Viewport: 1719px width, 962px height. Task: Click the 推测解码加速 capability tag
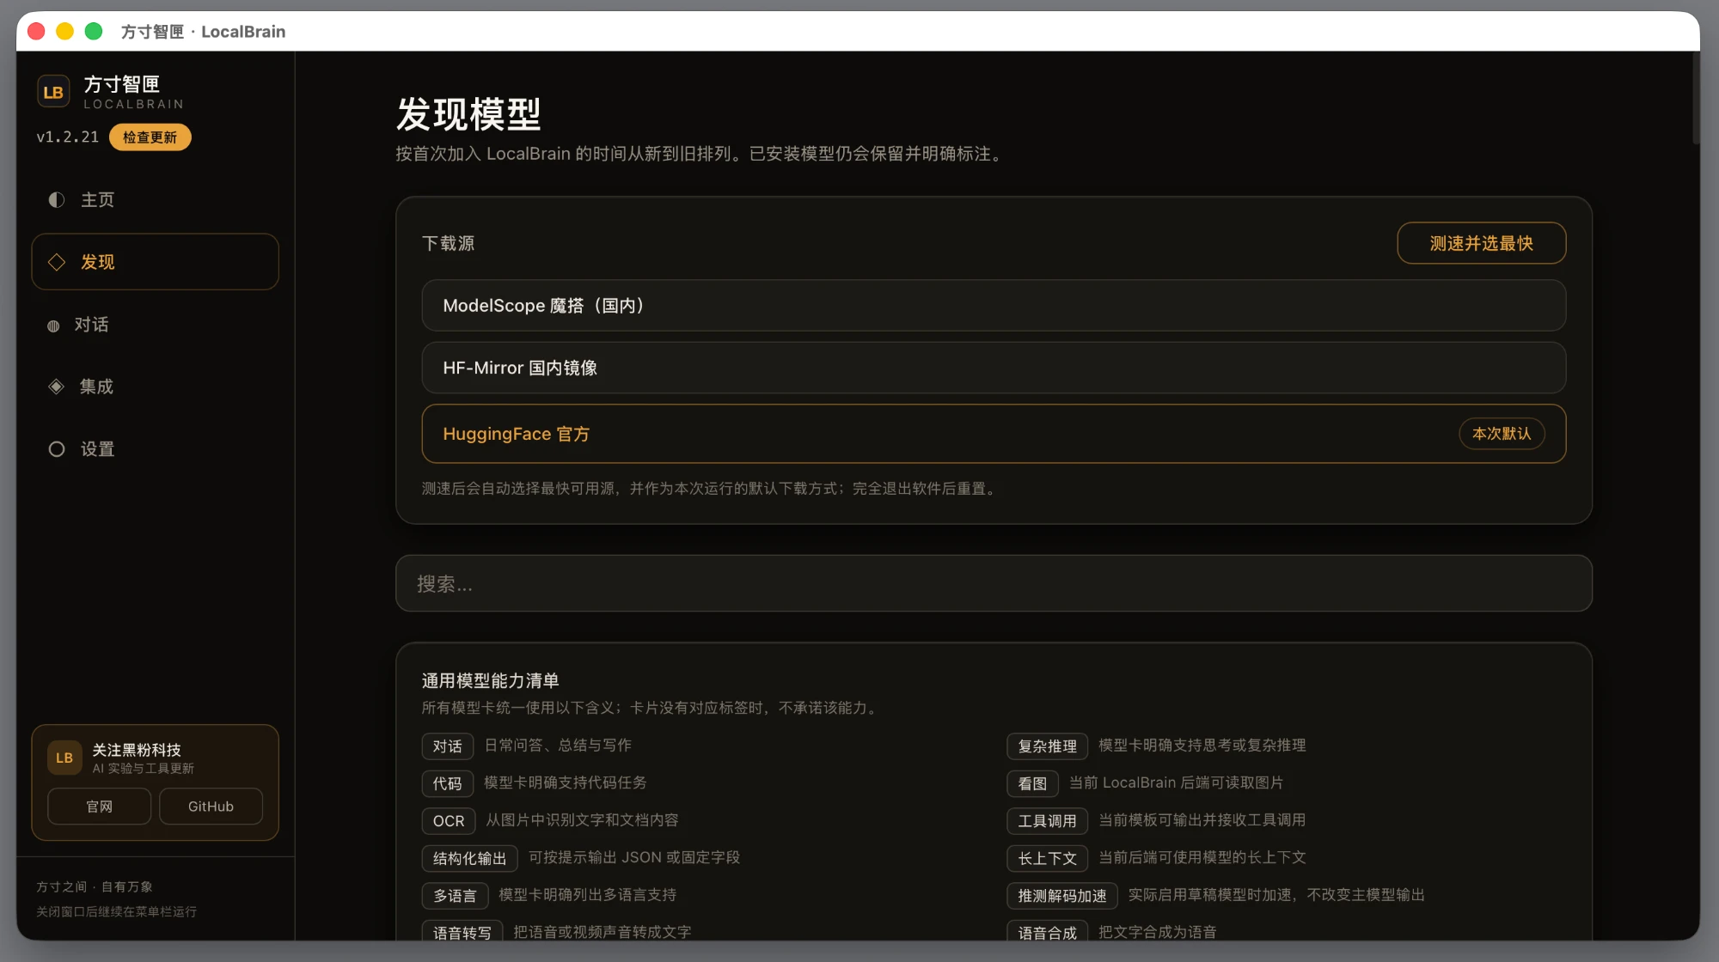point(1062,896)
